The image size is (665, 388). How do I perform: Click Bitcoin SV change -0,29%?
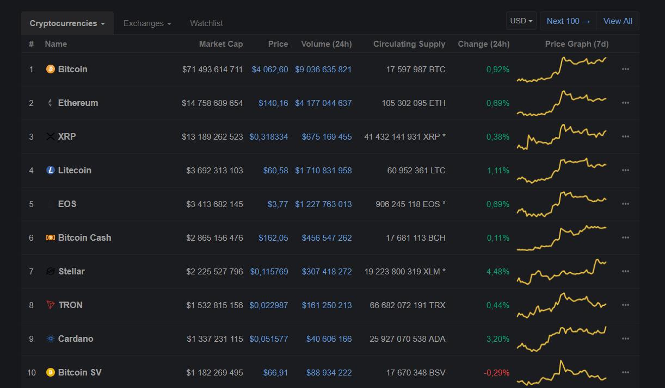pos(497,372)
